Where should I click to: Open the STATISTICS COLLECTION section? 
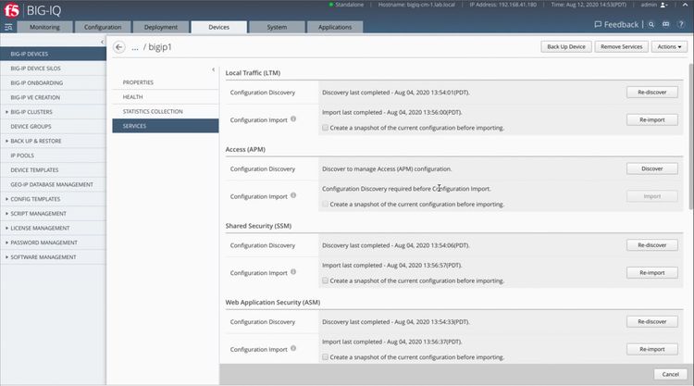pyautogui.click(x=165, y=112)
